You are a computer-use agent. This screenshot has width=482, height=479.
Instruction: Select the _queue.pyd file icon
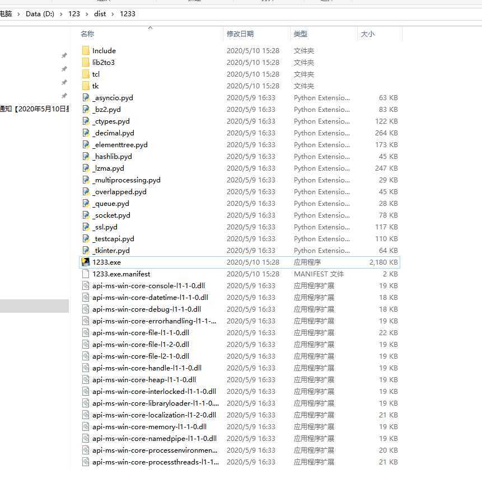click(86, 203)
